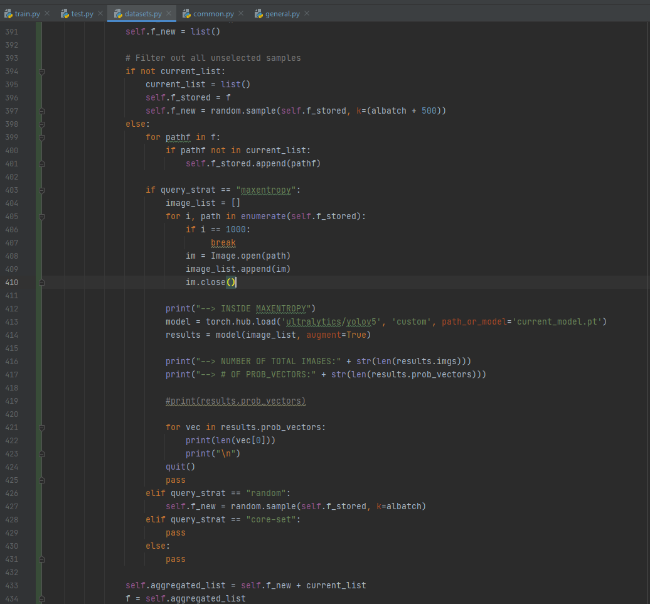Click the 'break' keyword on line 407

tap(223, 243)
